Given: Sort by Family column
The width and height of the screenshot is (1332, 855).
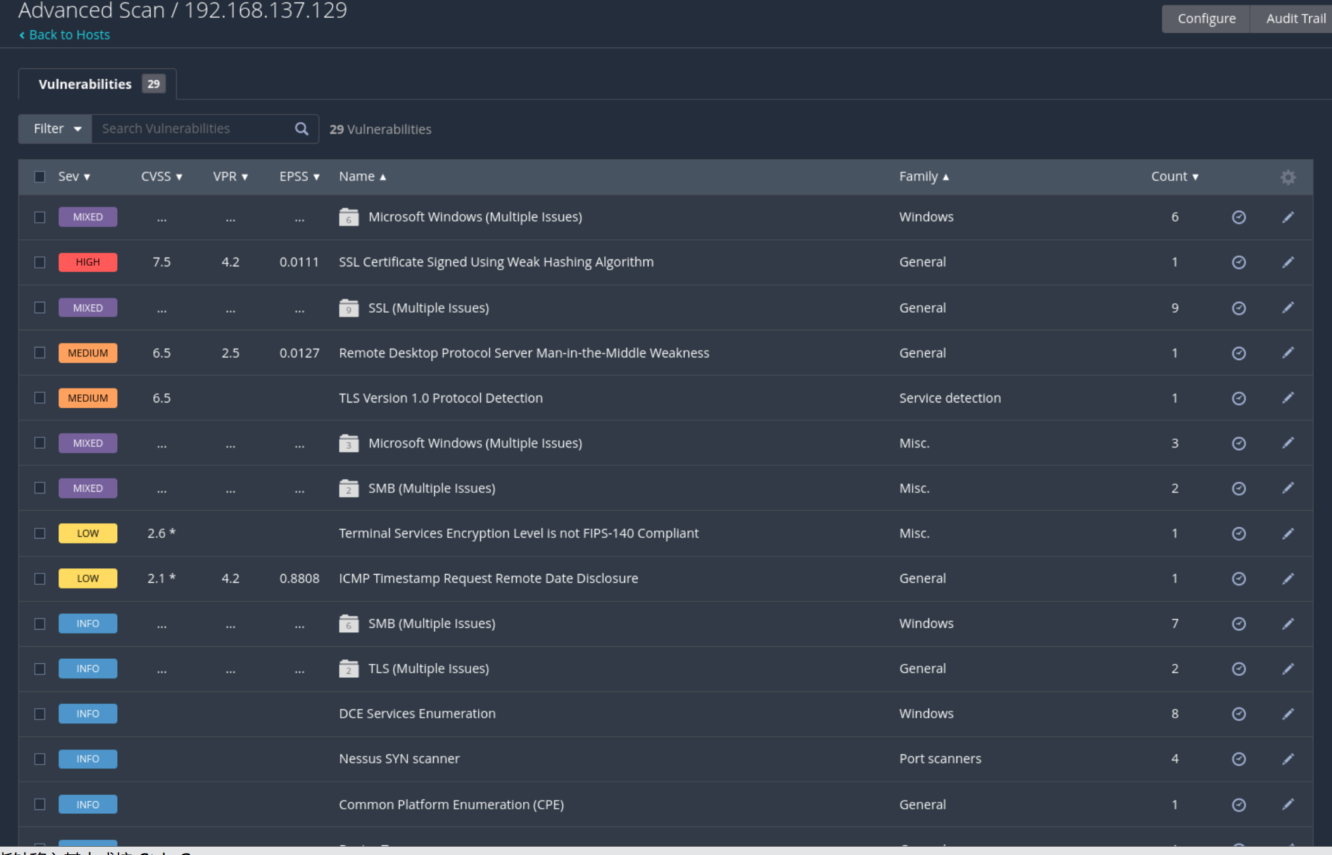Looking at the screenshot, I should pyautogui.click(x=924, y=177).
